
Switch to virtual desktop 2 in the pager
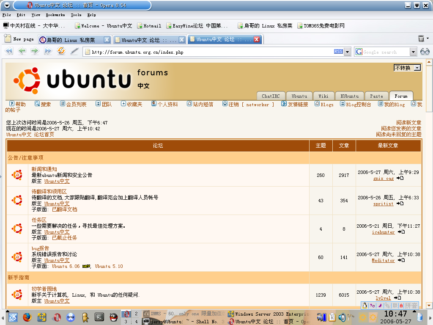click(x=136, y=314)
